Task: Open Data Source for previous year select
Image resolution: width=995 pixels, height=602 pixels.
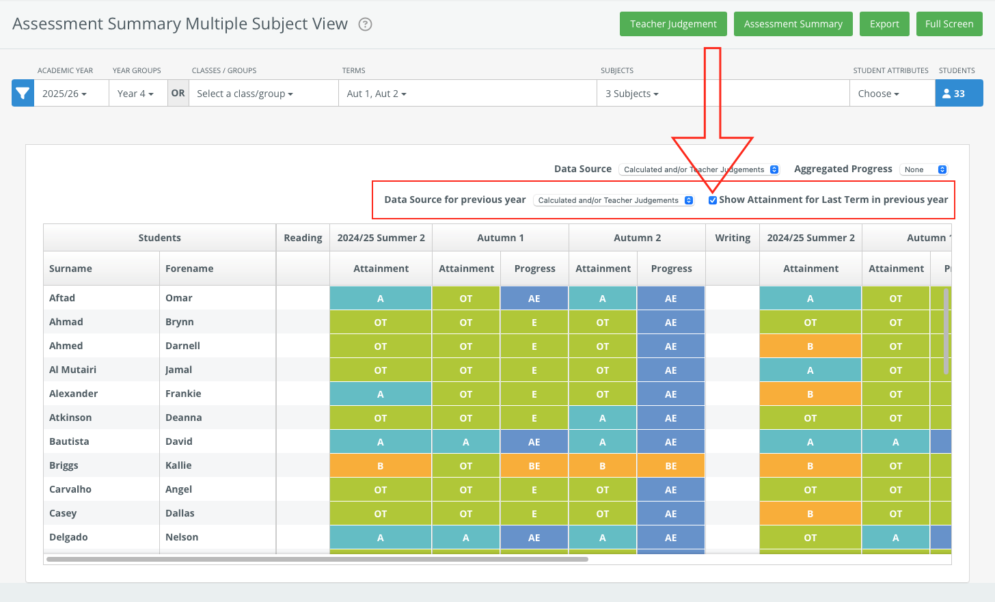Action: 614,200
